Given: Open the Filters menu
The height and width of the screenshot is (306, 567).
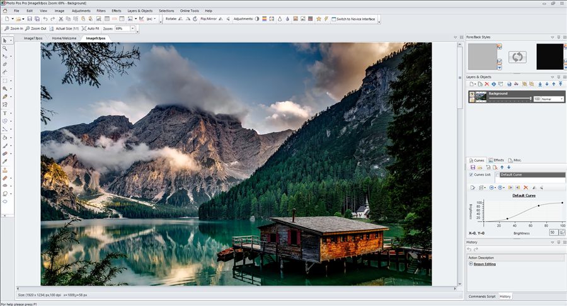Looking at the screenshot, I should (x=101, y=11).
